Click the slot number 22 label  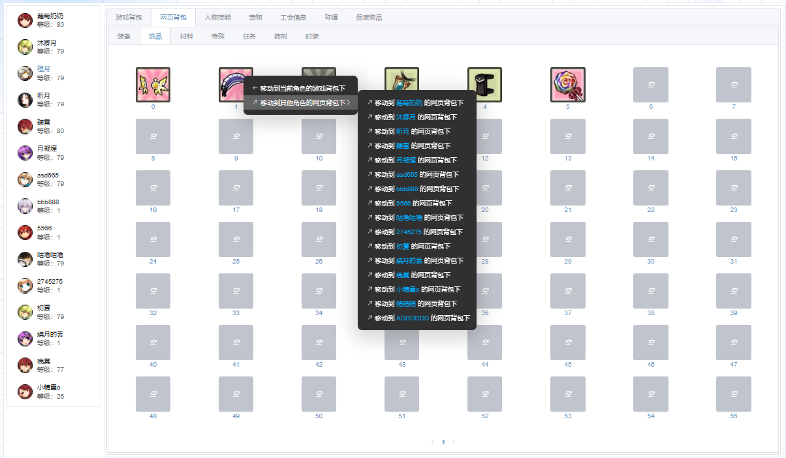651,210
